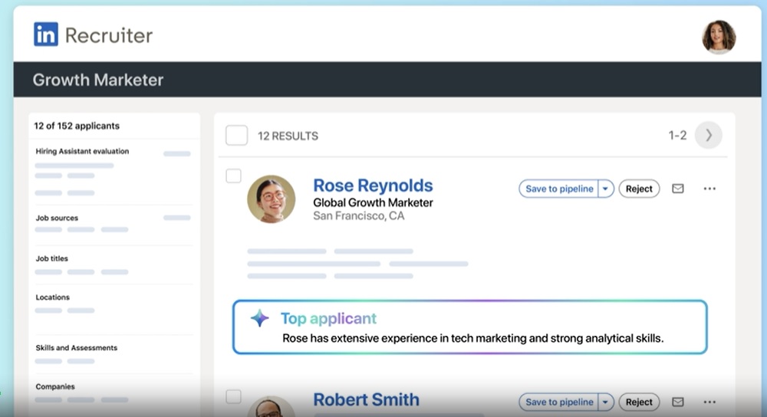
Task: Click the 12 of 152 applicants text
Action: 77,126
